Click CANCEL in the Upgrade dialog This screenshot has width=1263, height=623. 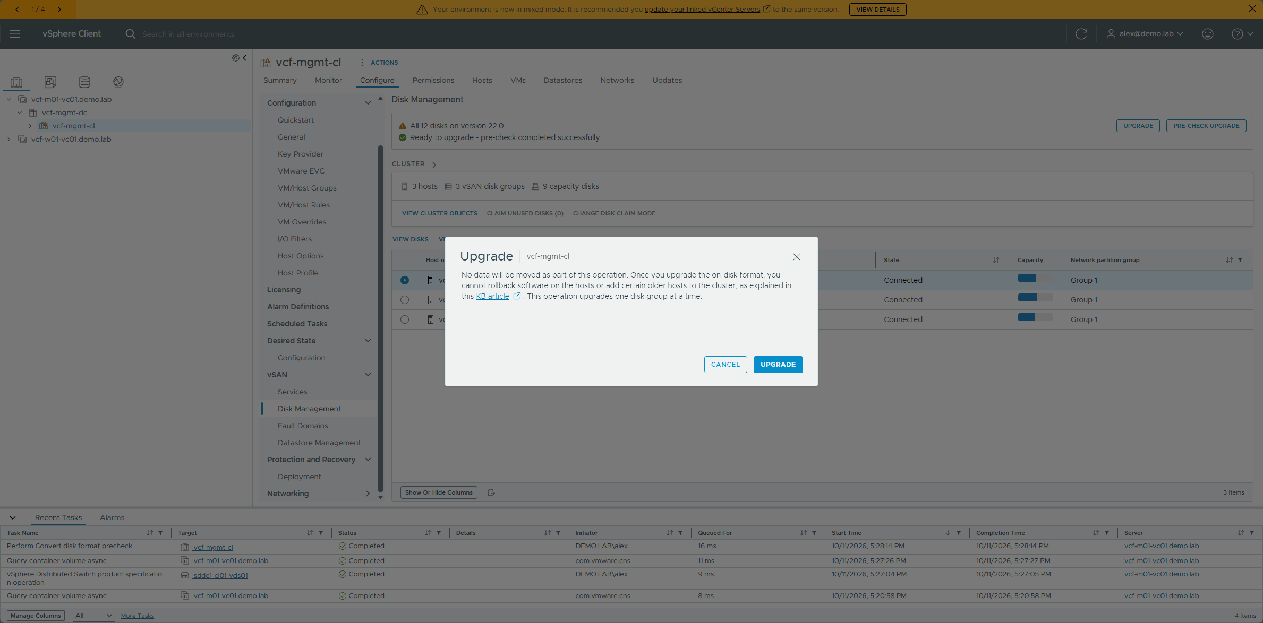tap(726, 365)
